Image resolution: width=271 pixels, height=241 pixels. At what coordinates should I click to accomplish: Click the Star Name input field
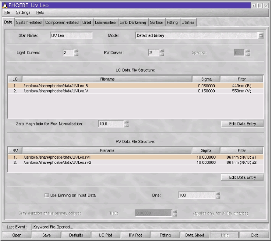coord(71,36)
